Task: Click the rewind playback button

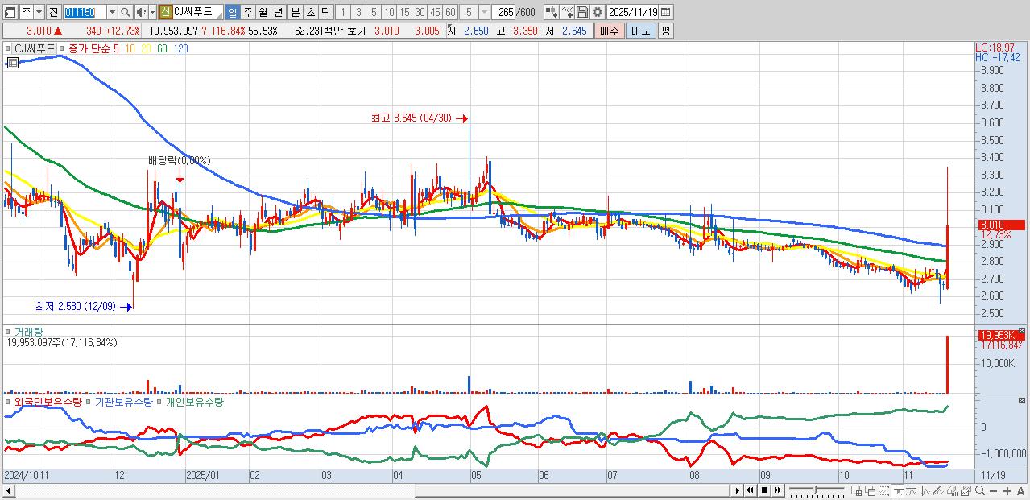Action: 750,490
